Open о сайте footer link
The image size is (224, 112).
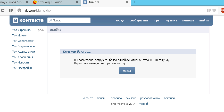88,98
